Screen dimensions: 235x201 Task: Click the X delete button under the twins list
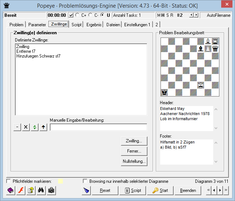pos(26,127)
